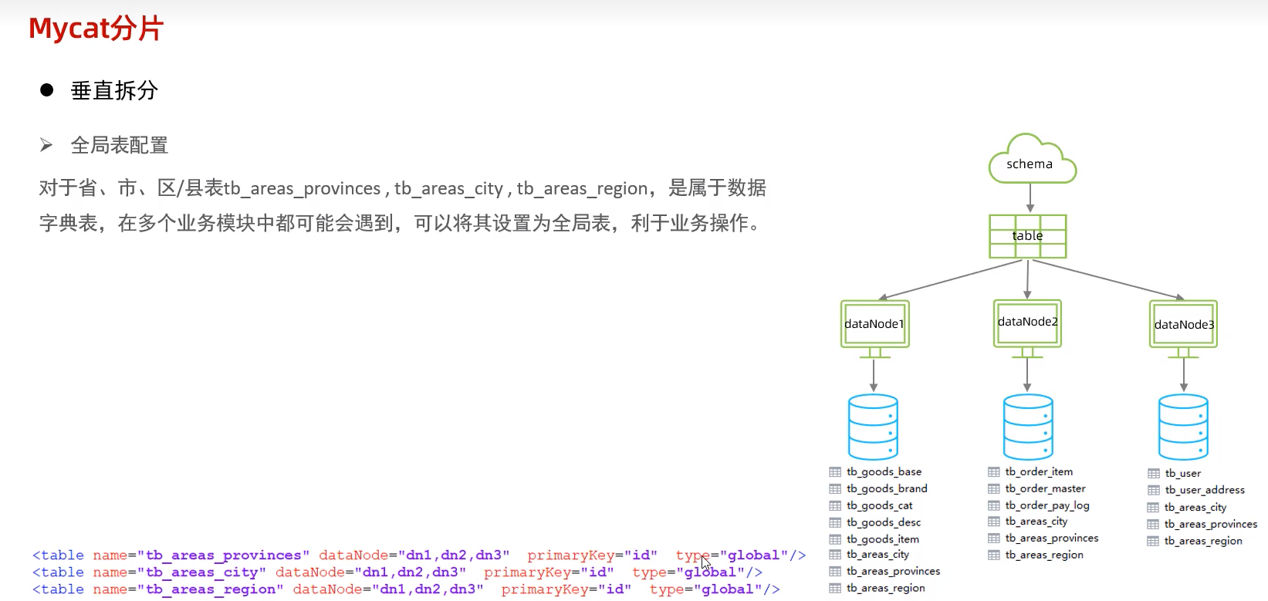Click the database cylinder below dataNode1
1268x601 pixels.
coord(874,427)
